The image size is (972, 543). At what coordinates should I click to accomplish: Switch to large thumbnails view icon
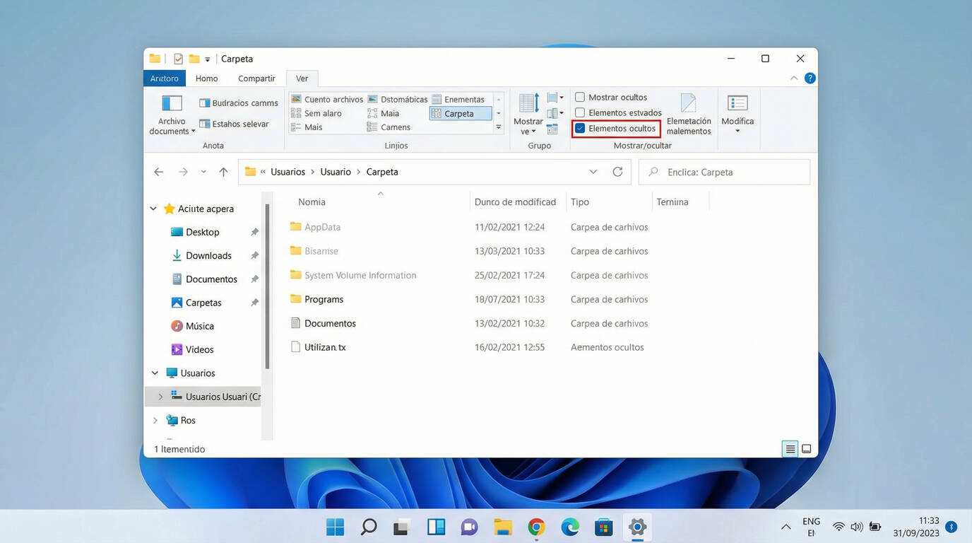tap(806, 449)
